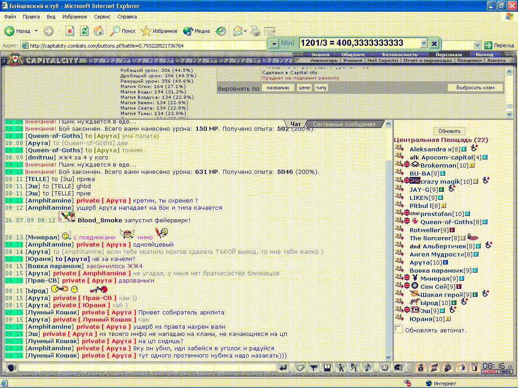Go to the Home page icon
Image resolution: width=518 pixels, height=388 pixels.
click(x=98, y=31)
